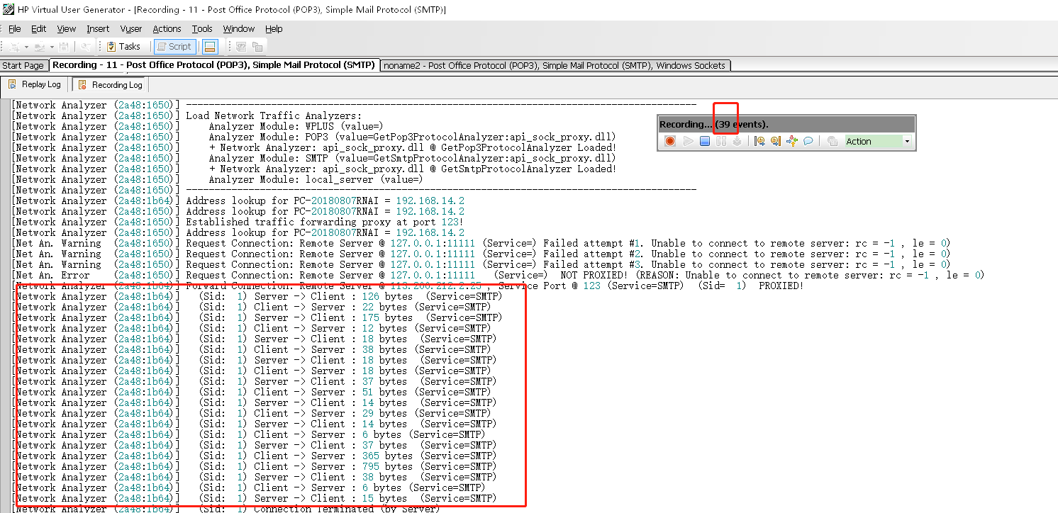Viewport: 1058px width, 513px height.
Task: Click the 'Failed attempt #2' warning line
Action: (x=482, y=254)
